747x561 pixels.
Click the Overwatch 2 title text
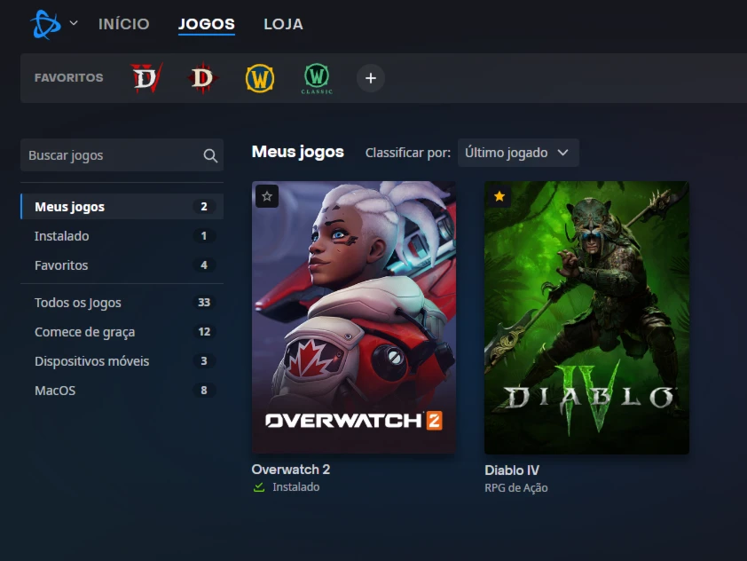291,470
